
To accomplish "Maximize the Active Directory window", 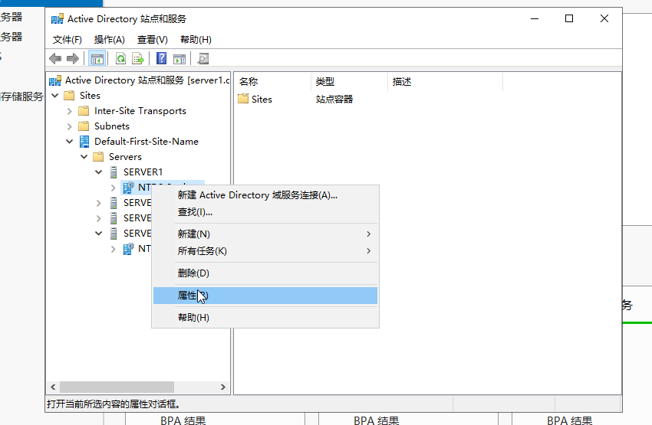I will (569, 18).
